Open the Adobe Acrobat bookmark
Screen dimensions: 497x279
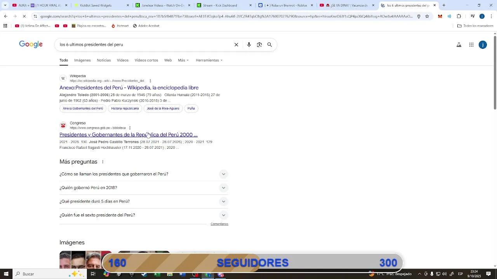146,26
